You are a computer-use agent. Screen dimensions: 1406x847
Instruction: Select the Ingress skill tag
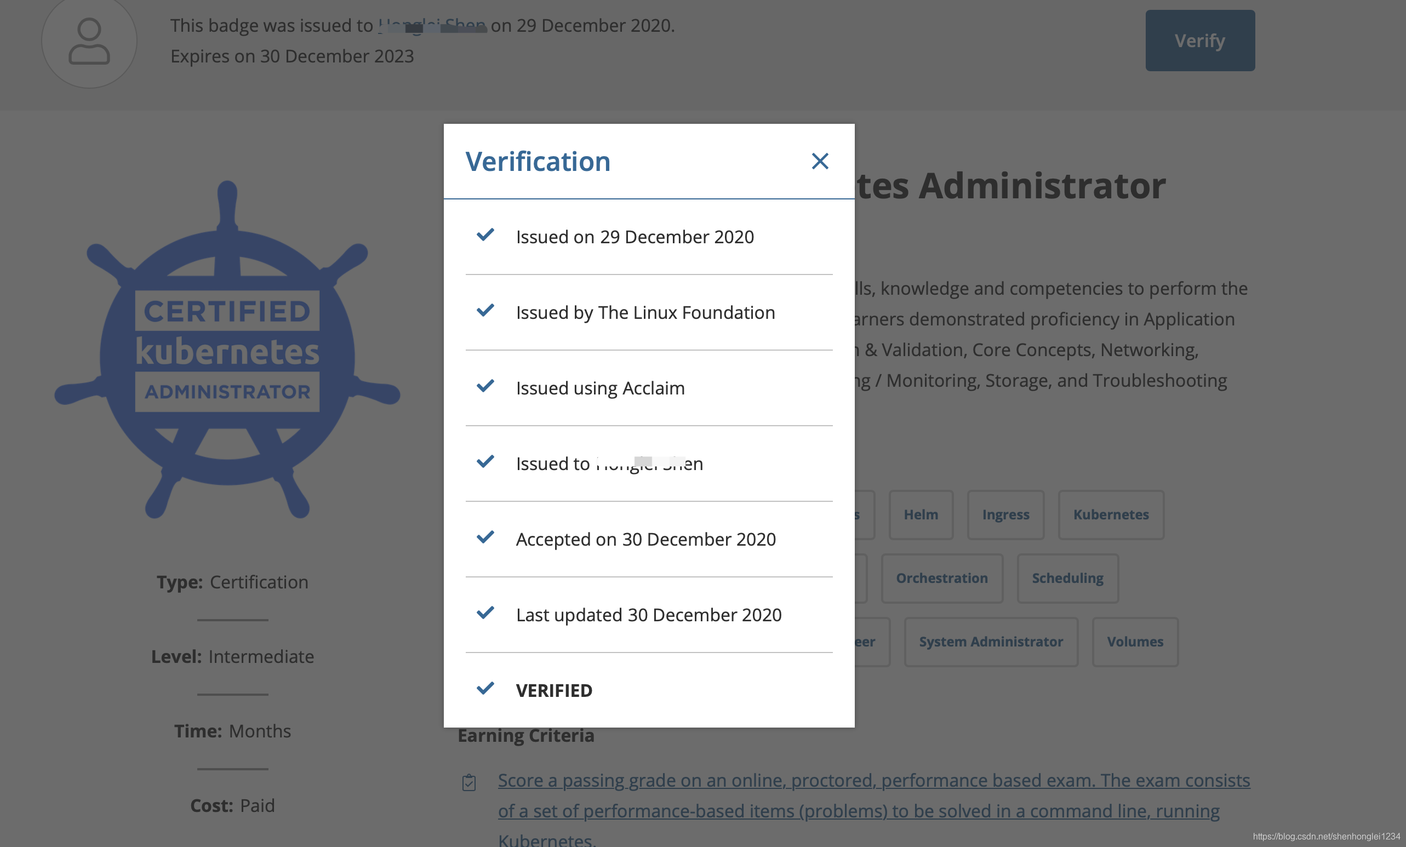[1005, 514]
